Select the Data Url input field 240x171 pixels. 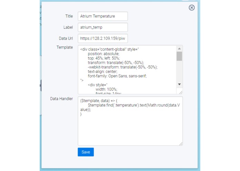tap(103, 38)
